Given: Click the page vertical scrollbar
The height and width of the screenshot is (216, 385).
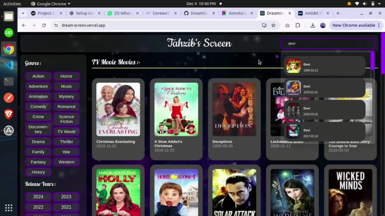Looking at the screenshot, I should tap(383, 53).
